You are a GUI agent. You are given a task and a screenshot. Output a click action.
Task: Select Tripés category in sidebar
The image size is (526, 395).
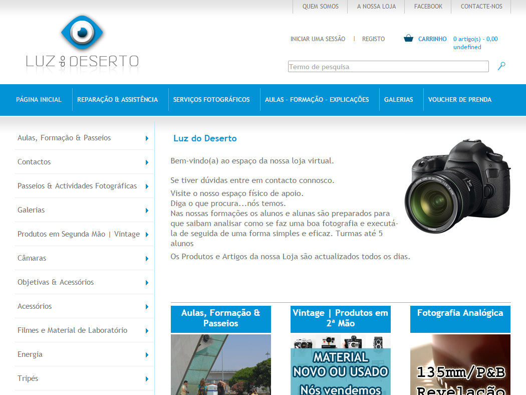point(28,378)
